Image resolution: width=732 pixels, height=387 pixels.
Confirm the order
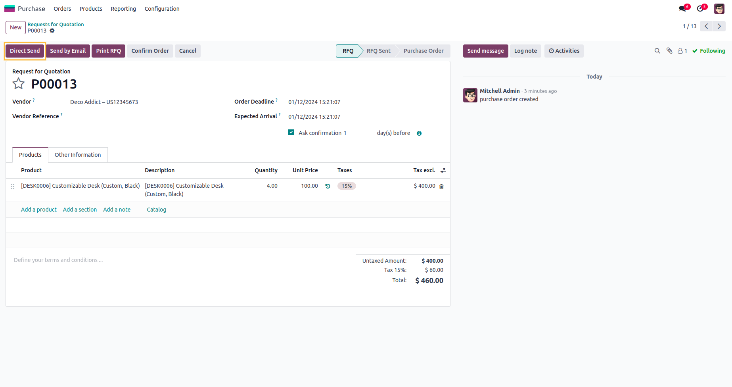(150, 51)
